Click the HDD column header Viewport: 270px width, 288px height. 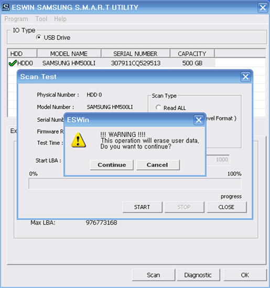[23, 54]
